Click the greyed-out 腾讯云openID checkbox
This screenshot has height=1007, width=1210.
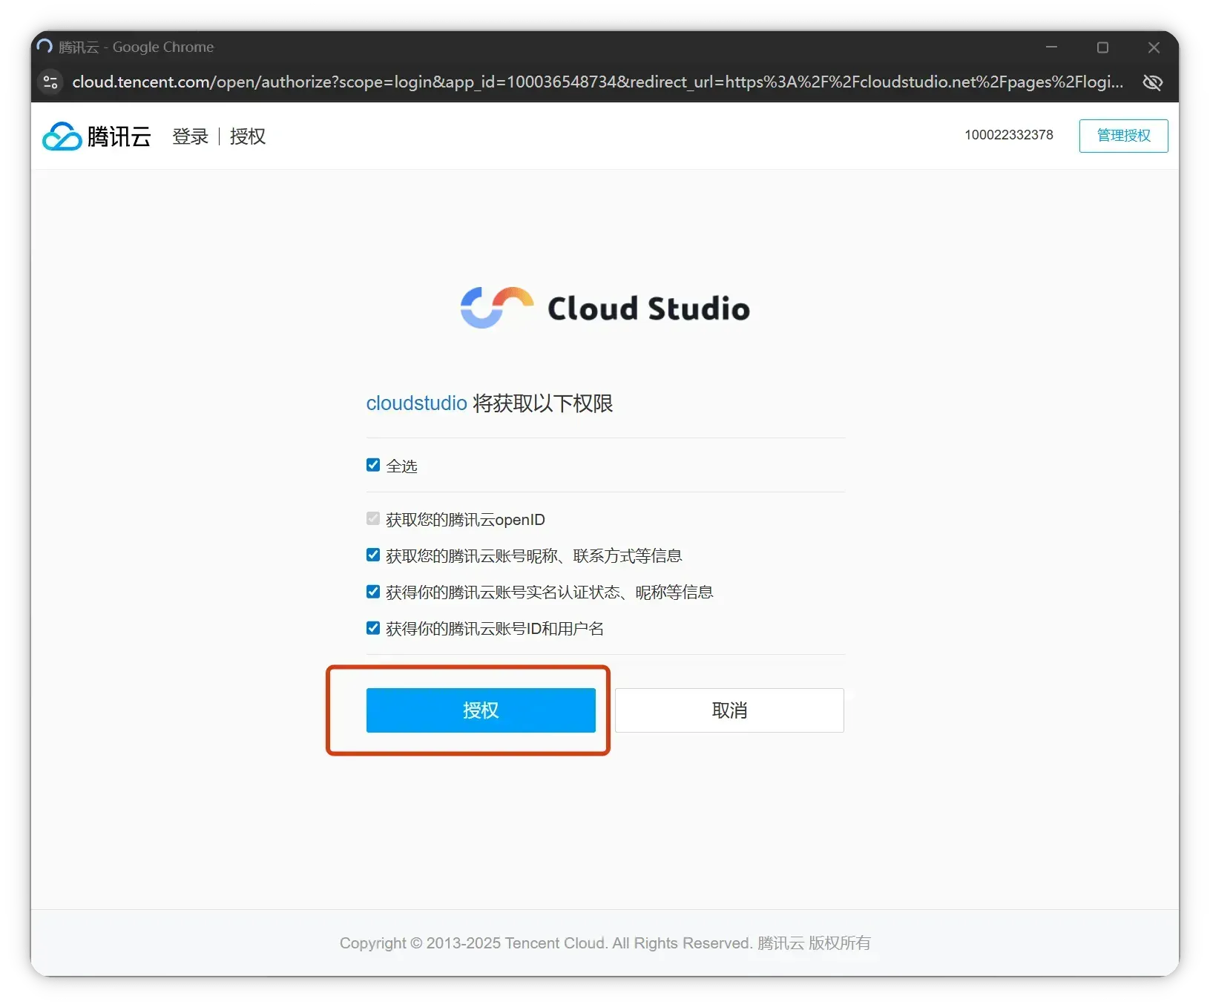[373, 519]
